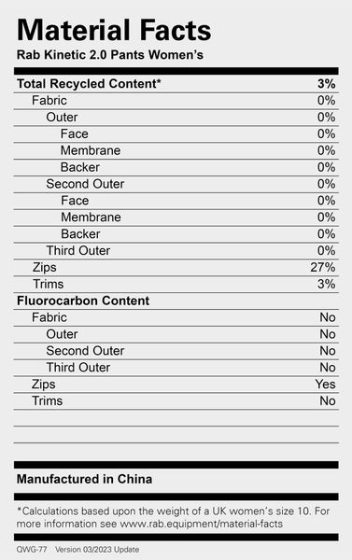Select the Rab Kinetic 2.0 Pants Women's subtitle
Viewport: 352px width, 560px height.
[x=110, y=55]
